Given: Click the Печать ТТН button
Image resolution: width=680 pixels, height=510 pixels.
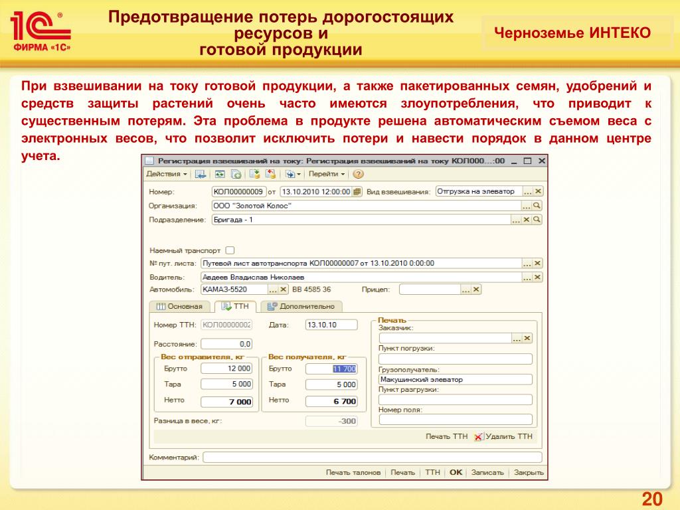Looking at the screenshot, I should click(447, 437).
